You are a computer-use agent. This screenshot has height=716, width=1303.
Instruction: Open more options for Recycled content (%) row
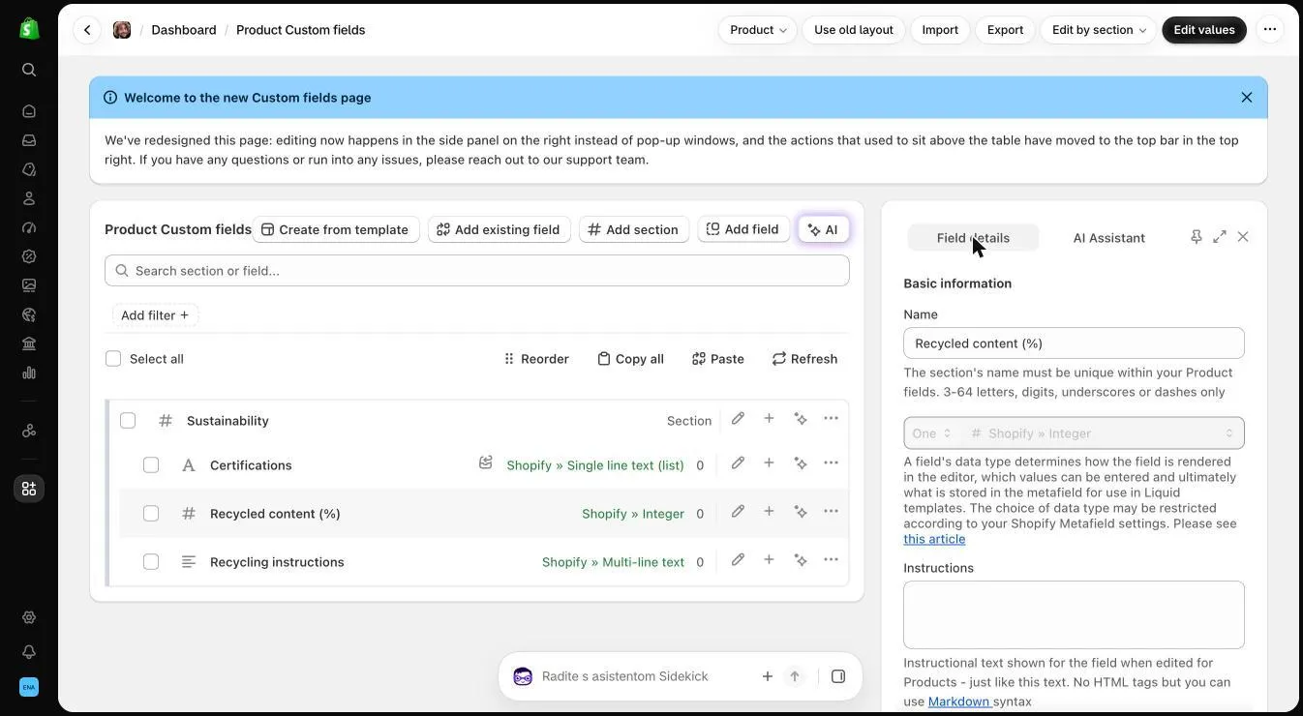(x=831, y=512)
